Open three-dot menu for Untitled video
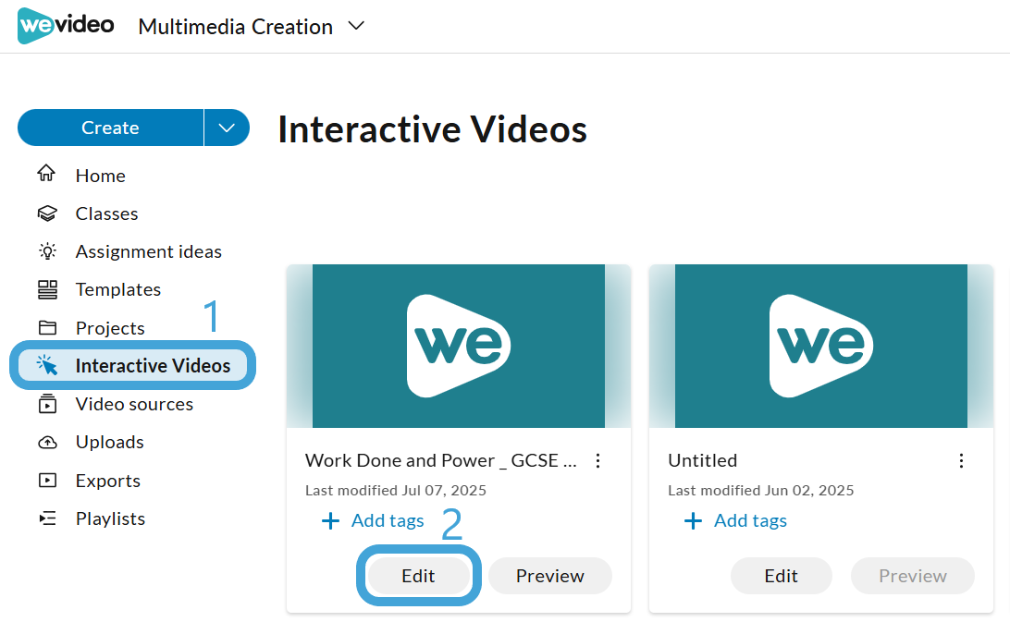The width and height of the screenshot is (1010, 622). click(961, 460)
